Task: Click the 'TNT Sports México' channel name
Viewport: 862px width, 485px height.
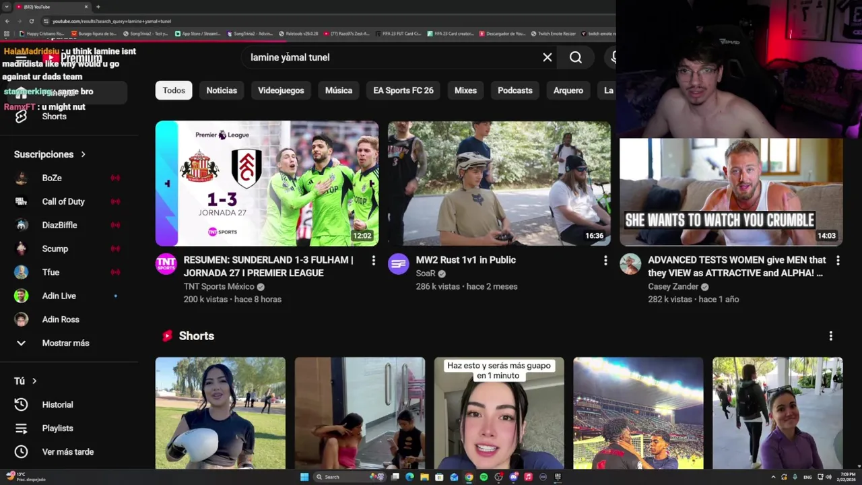Action: pos(219,286)
